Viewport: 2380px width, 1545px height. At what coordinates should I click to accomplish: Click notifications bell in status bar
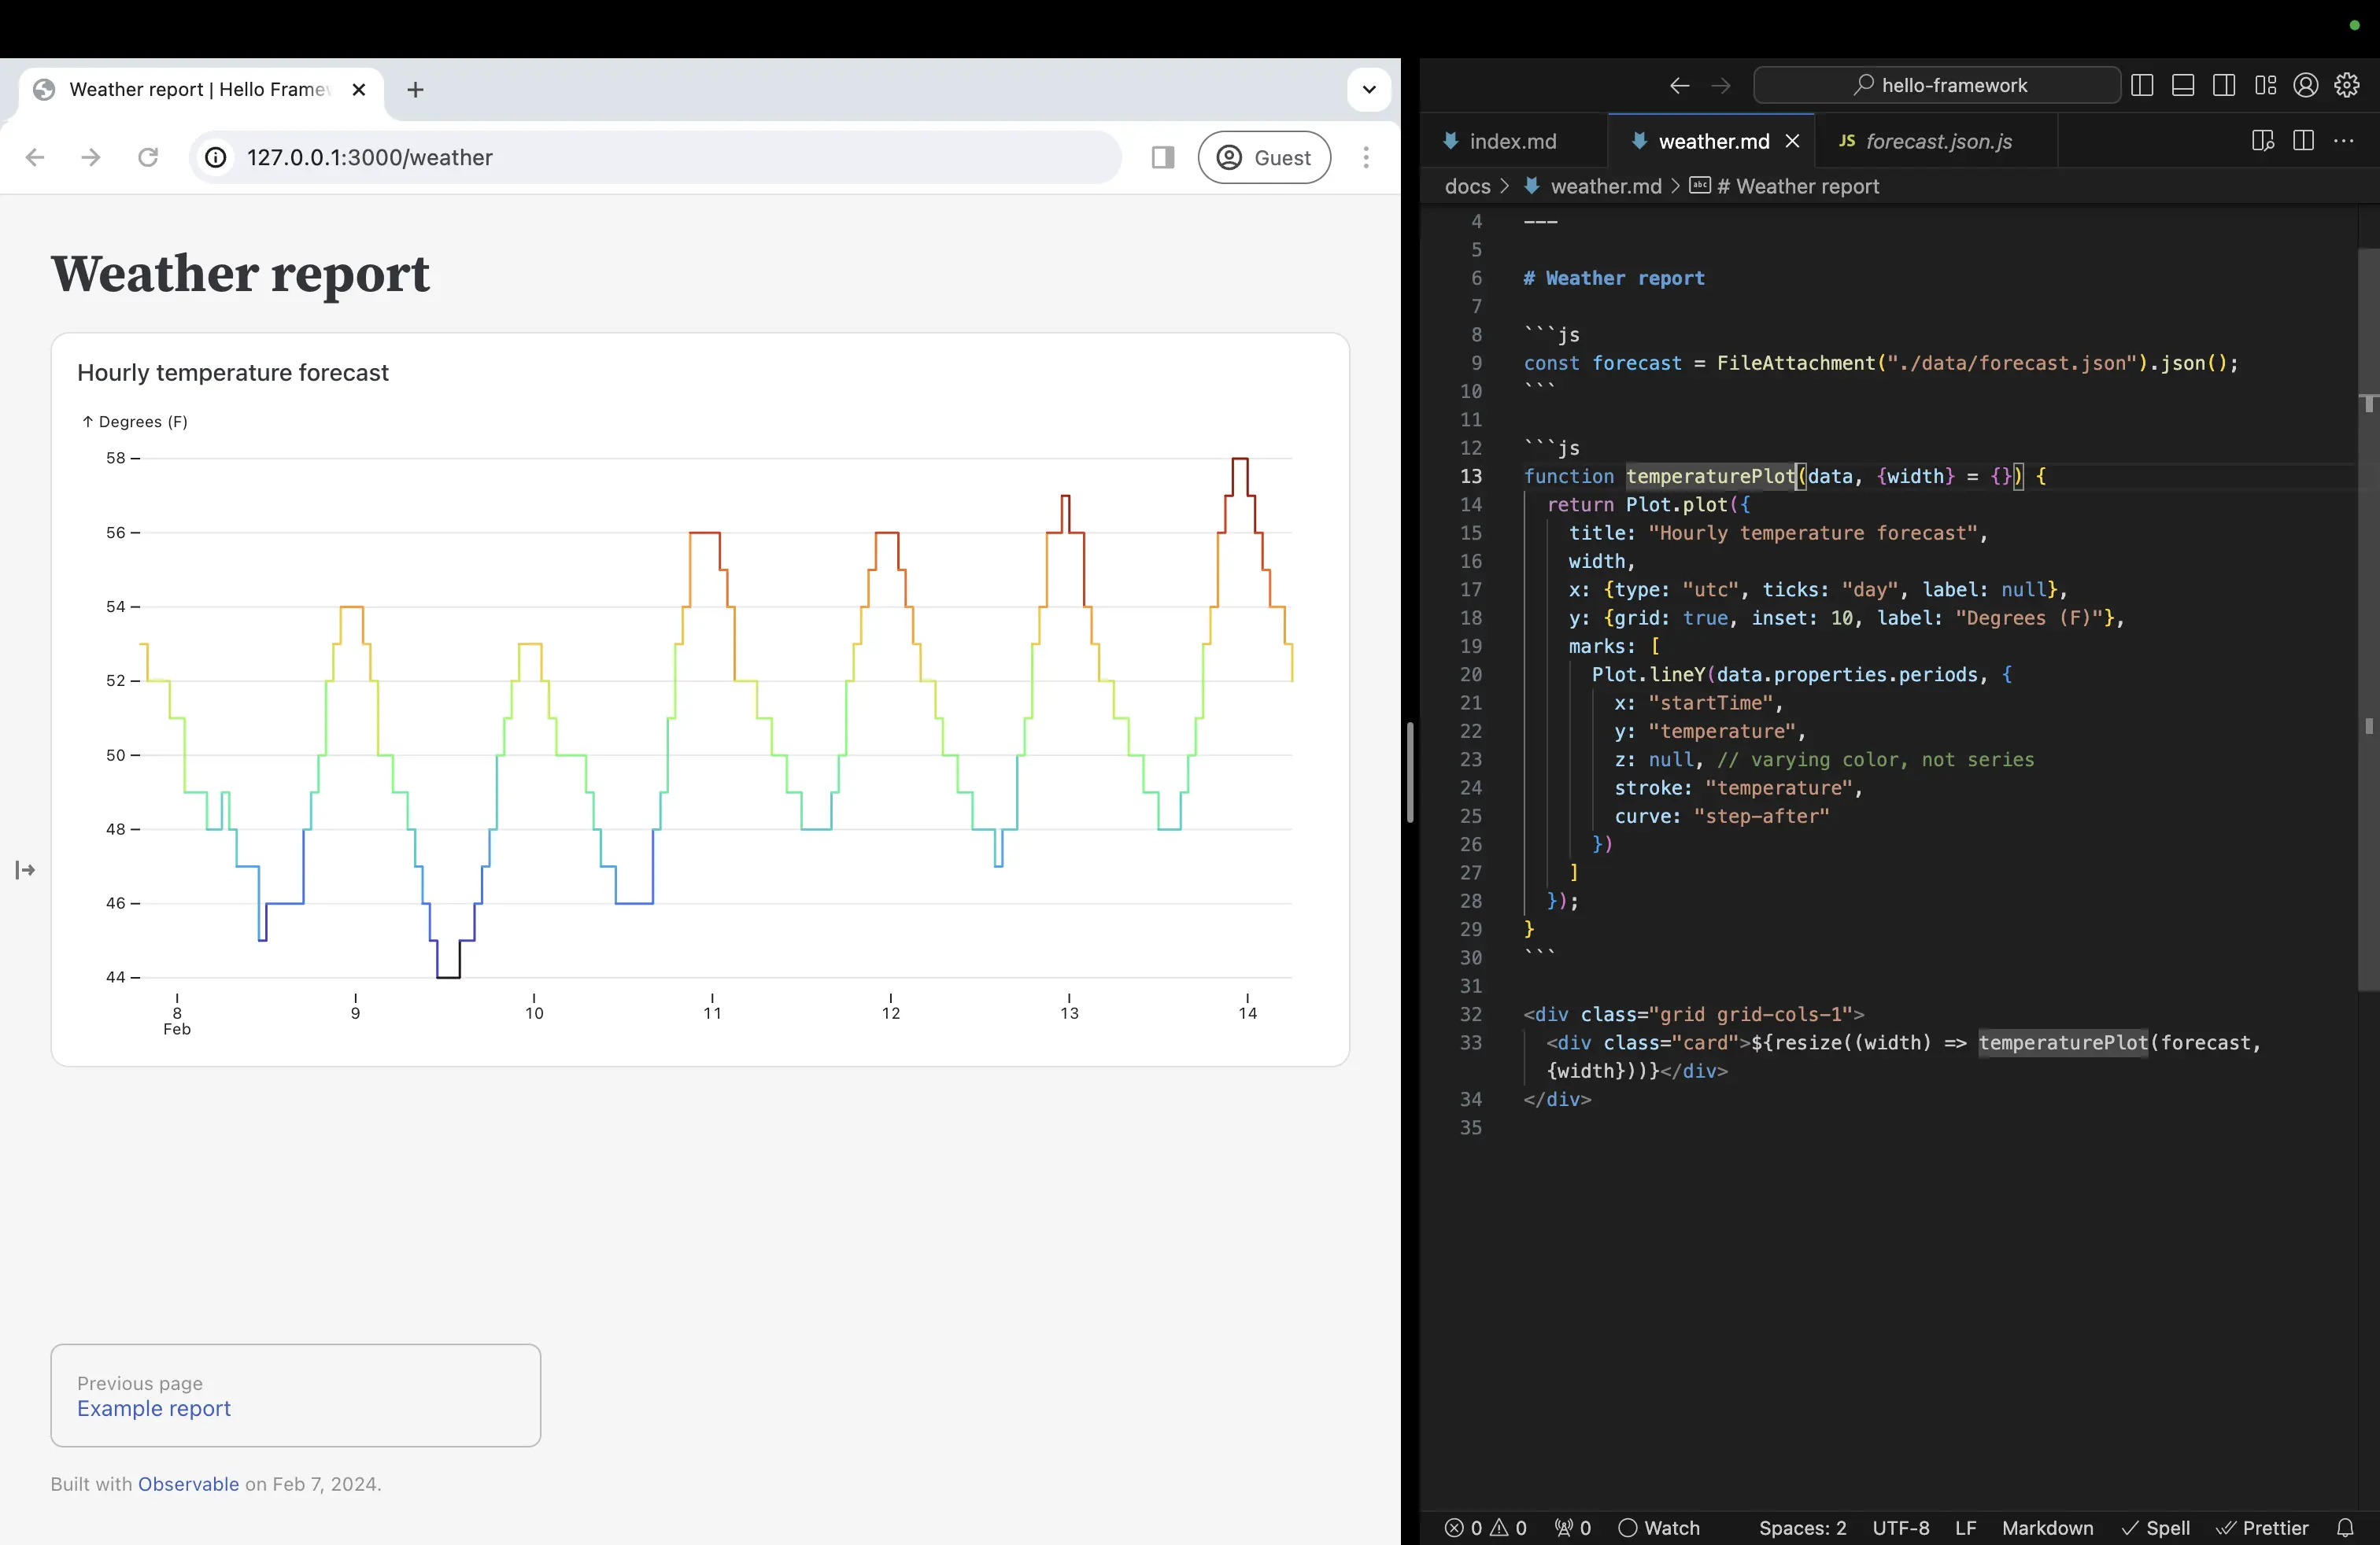pos(2345,1528)
